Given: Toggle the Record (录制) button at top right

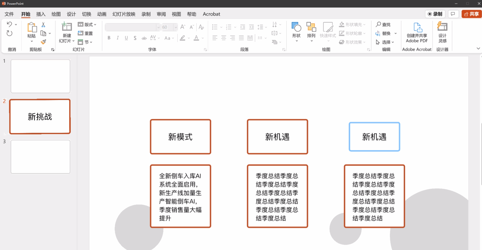Looking at the screenshot, I should click(435, 14).
